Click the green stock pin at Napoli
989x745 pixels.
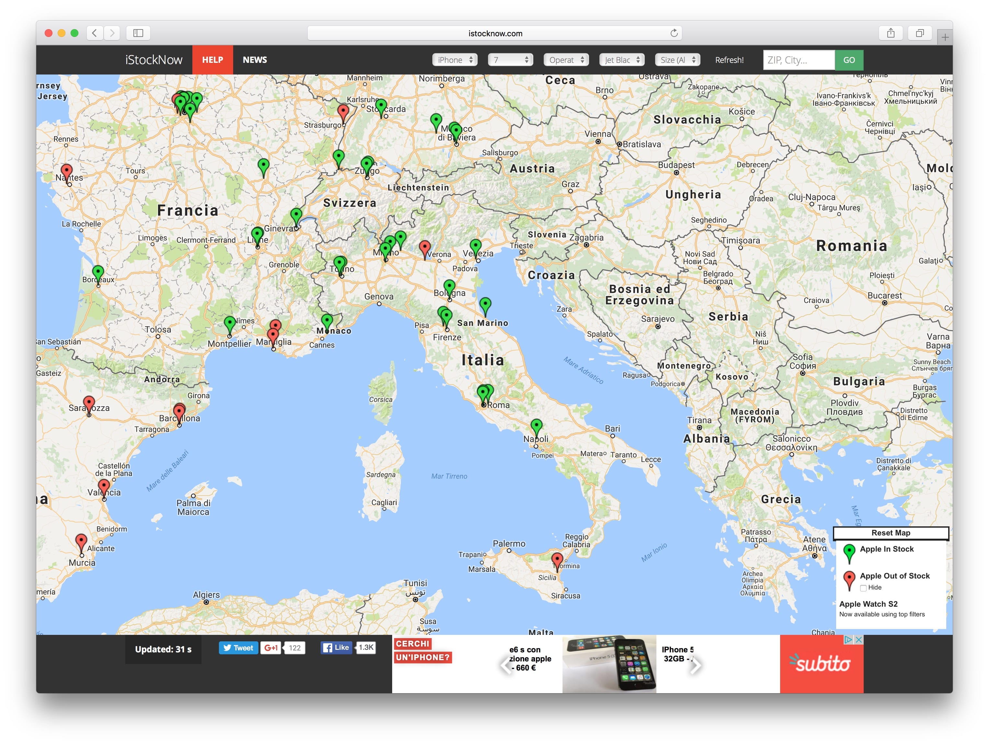pyautogui.click(x=536, y=425)
